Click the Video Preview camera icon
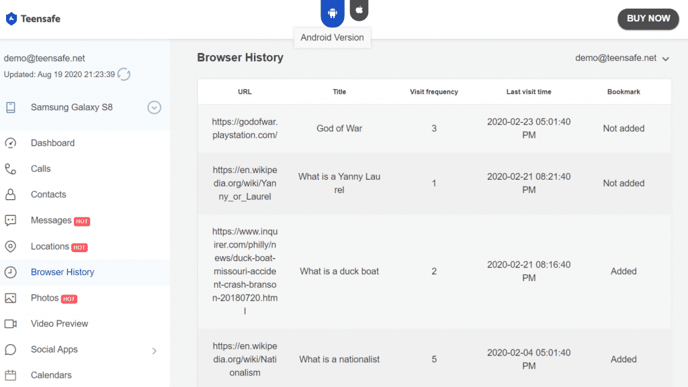 [x=11, y=324]
